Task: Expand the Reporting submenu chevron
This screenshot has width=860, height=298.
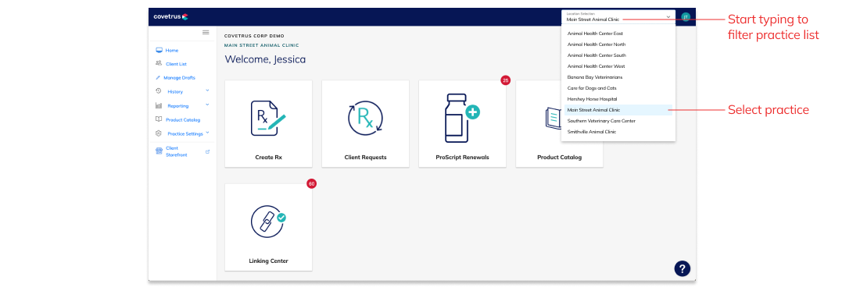Action: [207, 105]
